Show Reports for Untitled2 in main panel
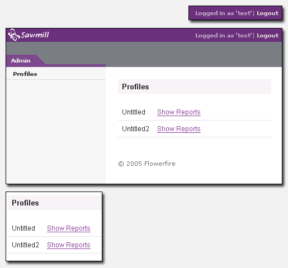 [179, 129]
